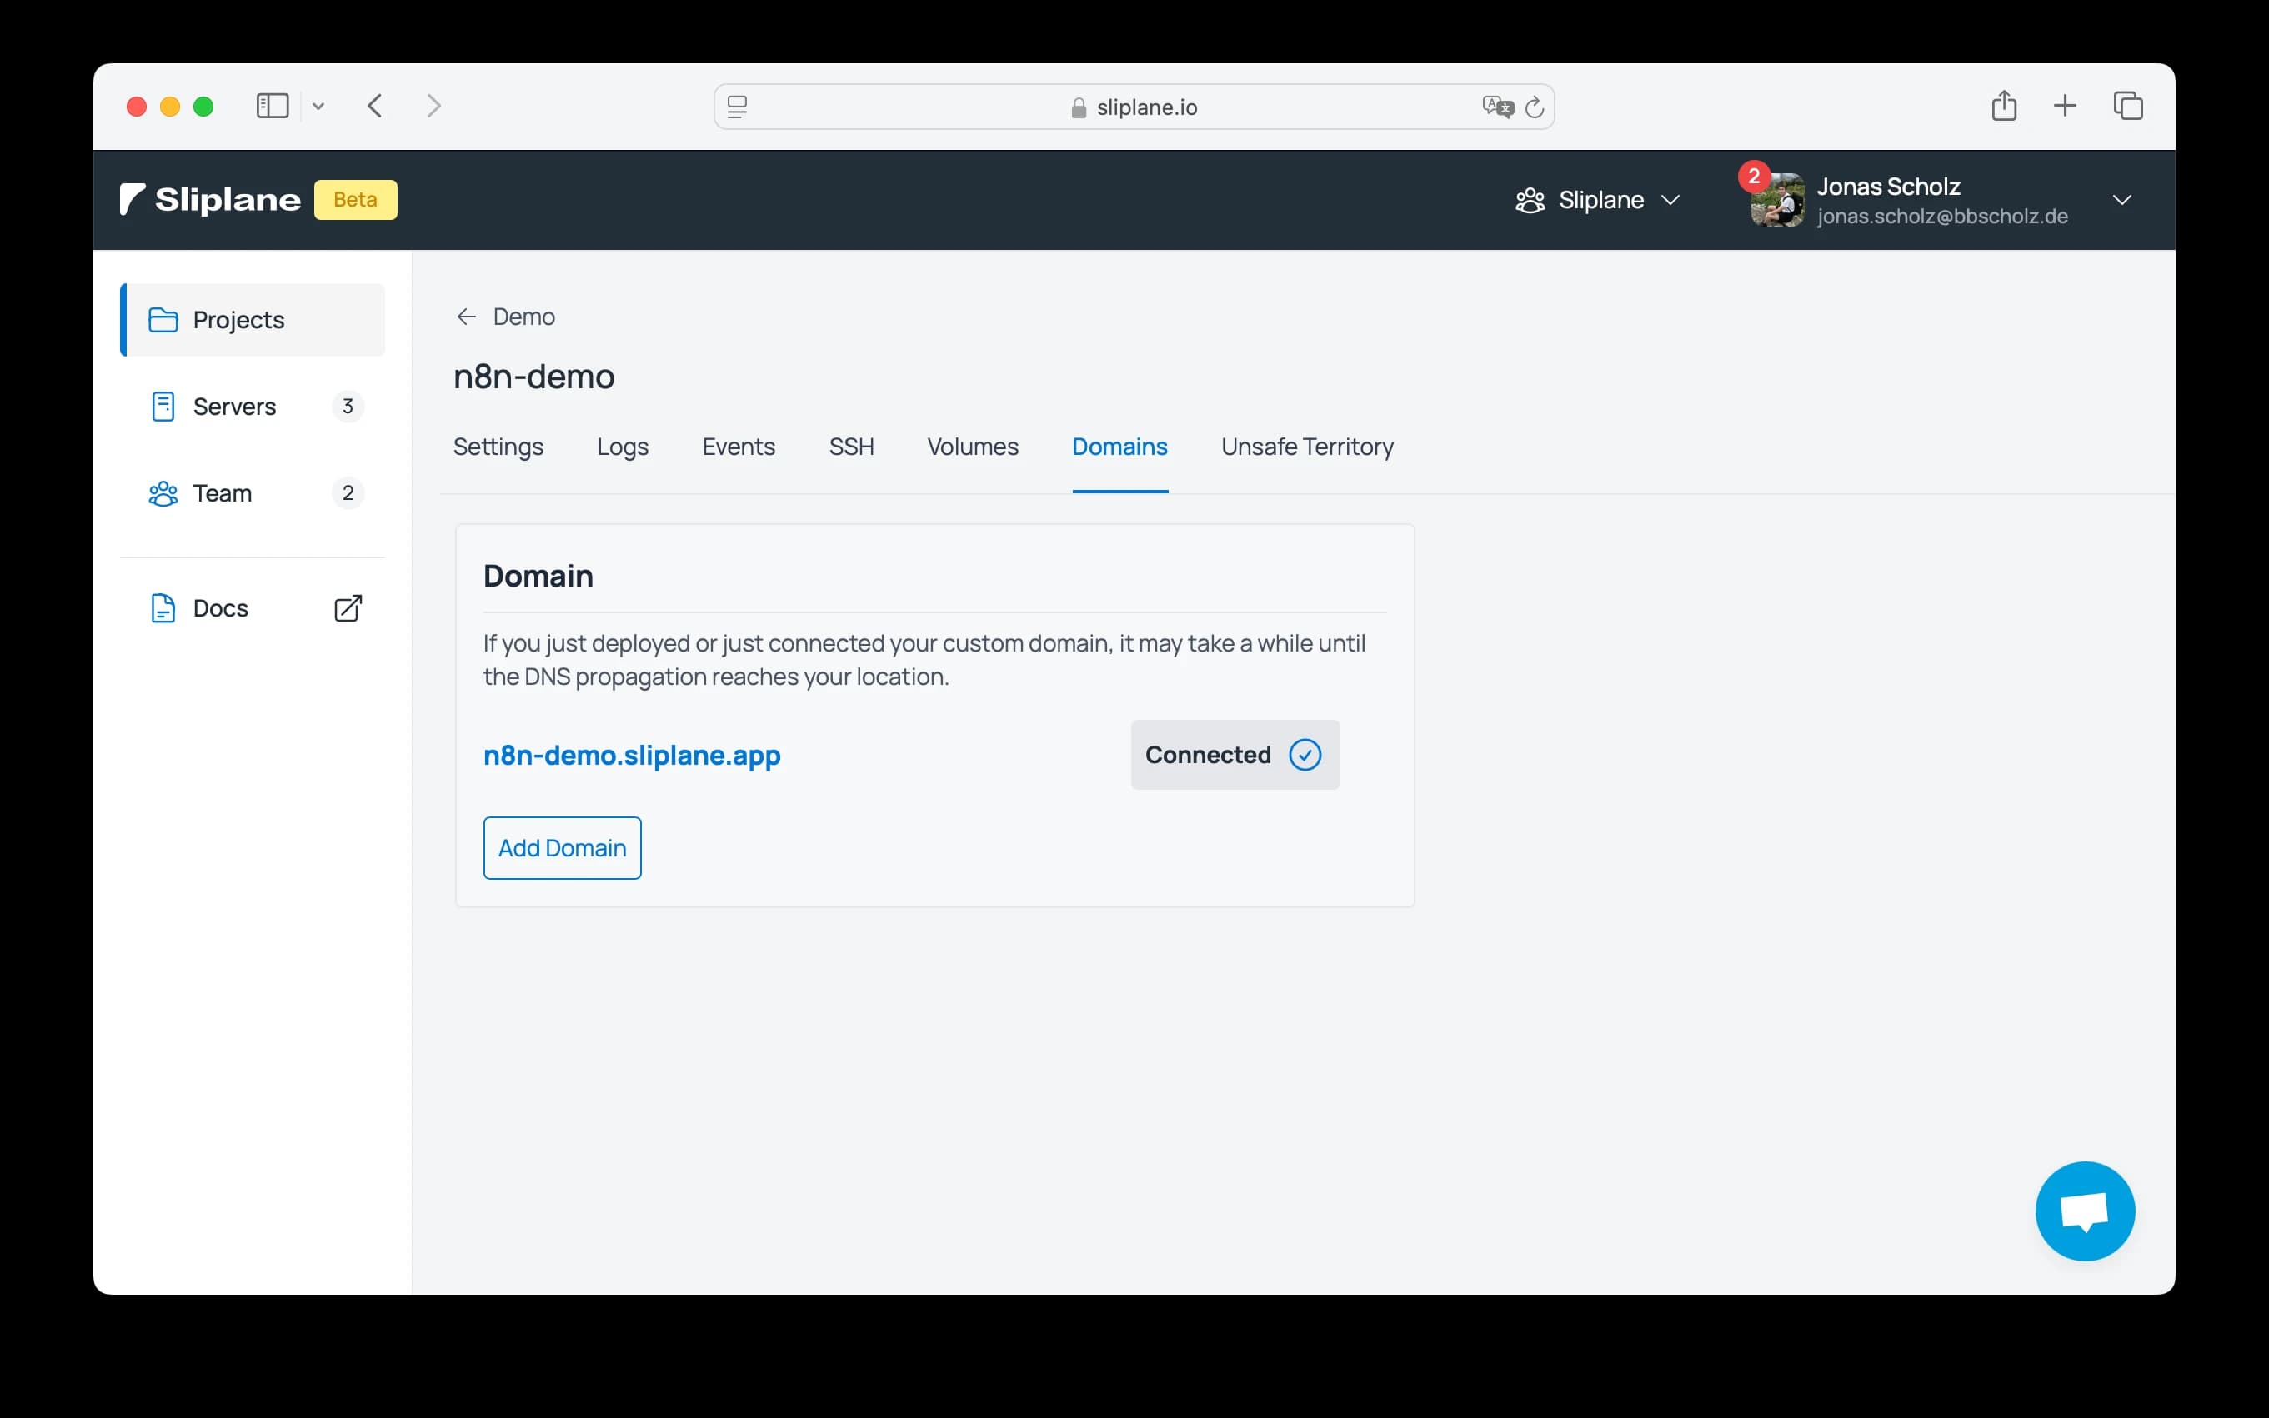Expand the user account chevron
This screenshot has height=1418, width=2269.
click(2121, 200)
